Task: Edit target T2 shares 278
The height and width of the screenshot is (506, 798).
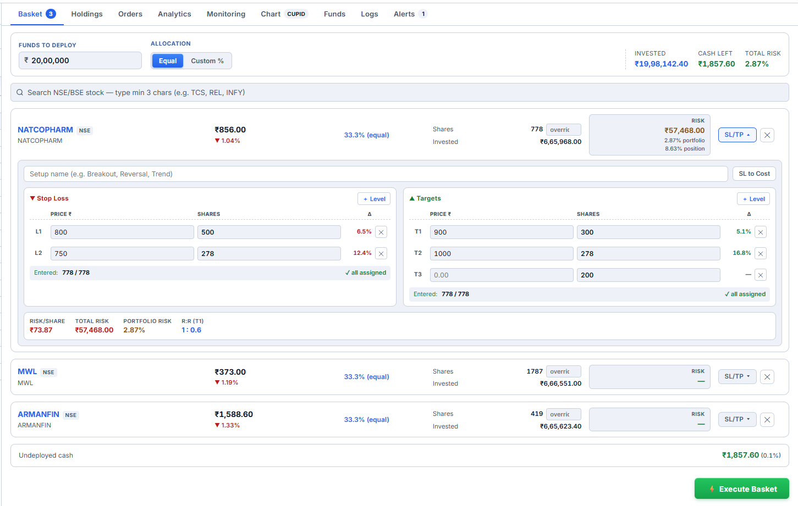Action: pos(648,253)
